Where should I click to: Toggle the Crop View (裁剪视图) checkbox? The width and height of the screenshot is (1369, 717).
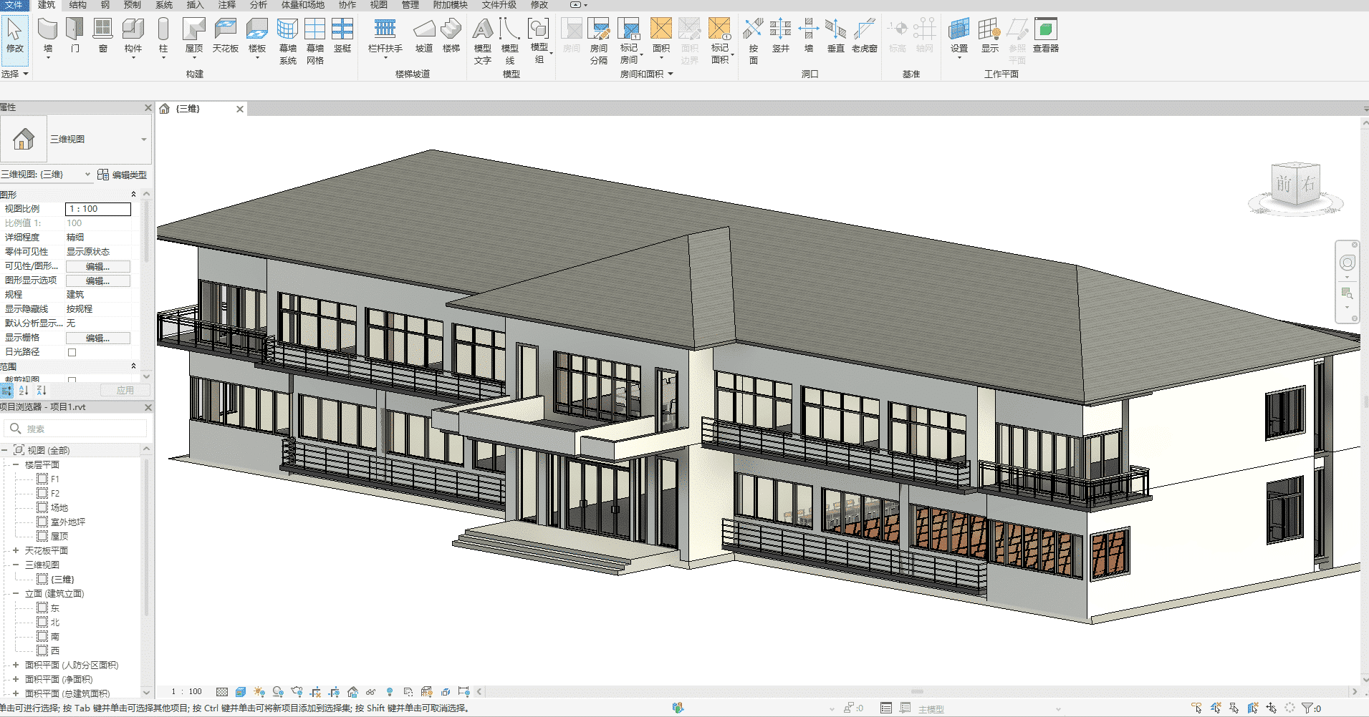(x=72, y=380)
